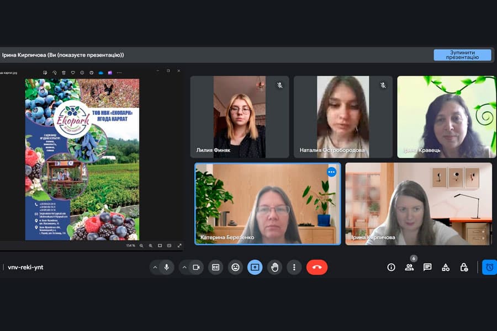Screen dimensions: 497x331
Task: Expand the video settings chevron
Action: tap(184, 268)
